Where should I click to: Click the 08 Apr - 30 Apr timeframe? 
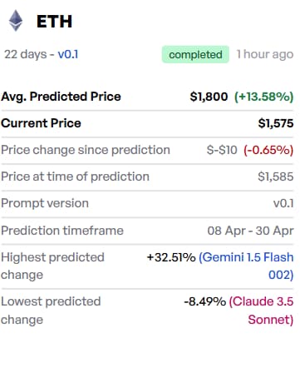tap(250, 231)
